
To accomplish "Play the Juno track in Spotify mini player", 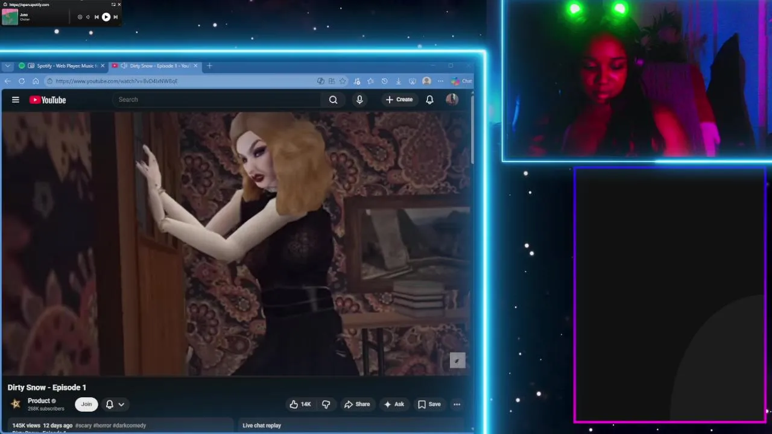I will pos(106,17).
